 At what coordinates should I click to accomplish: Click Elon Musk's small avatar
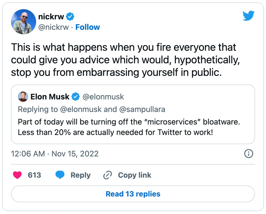pyautogui.click(x=23, y=97)
